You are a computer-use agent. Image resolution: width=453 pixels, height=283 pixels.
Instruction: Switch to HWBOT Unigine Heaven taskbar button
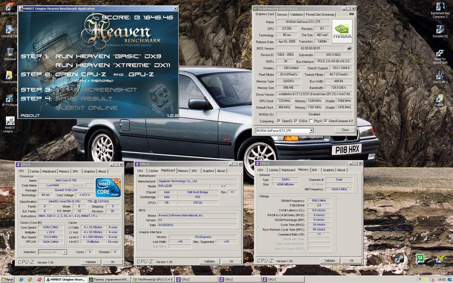click(66, 279)
